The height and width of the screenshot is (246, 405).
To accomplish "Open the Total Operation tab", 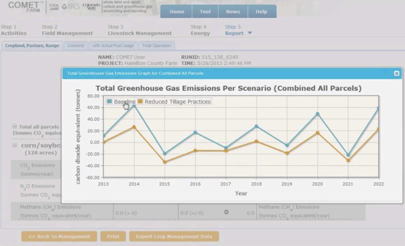I will pyautogui.click(x=157, y=45).
